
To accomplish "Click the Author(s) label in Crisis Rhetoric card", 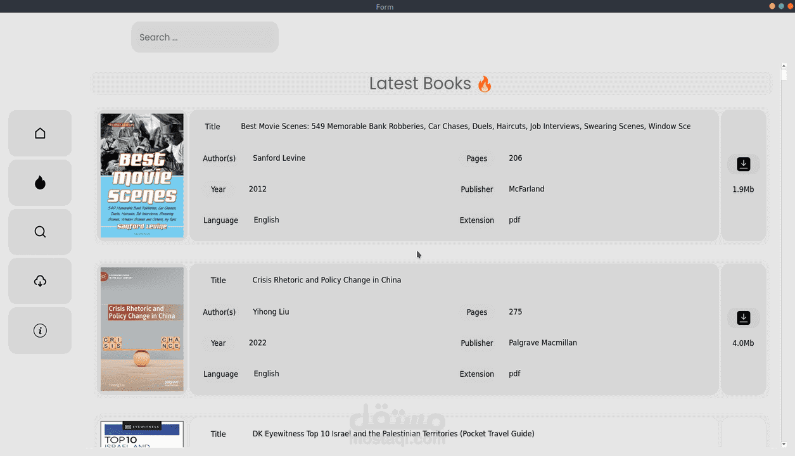I will (x=219, y=312).
